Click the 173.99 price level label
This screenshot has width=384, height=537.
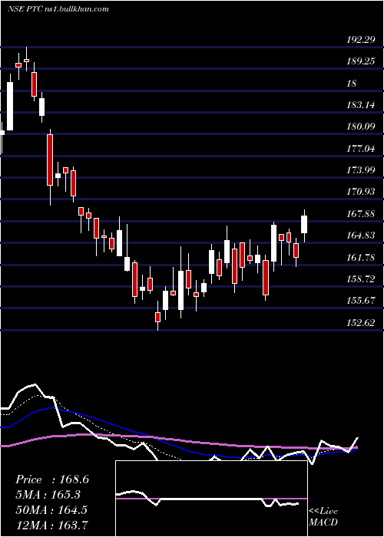[360, 170]
